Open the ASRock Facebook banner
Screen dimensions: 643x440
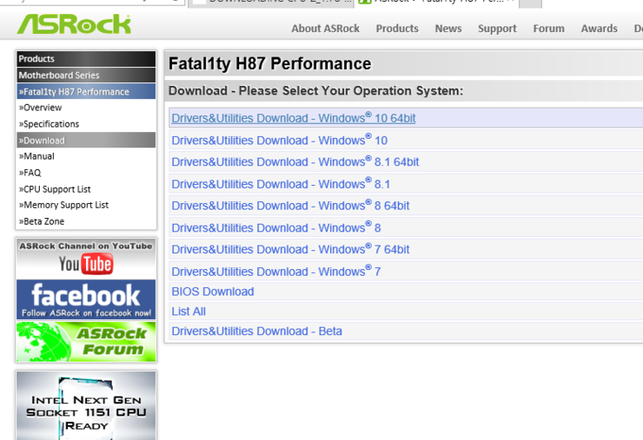(86, 299)
